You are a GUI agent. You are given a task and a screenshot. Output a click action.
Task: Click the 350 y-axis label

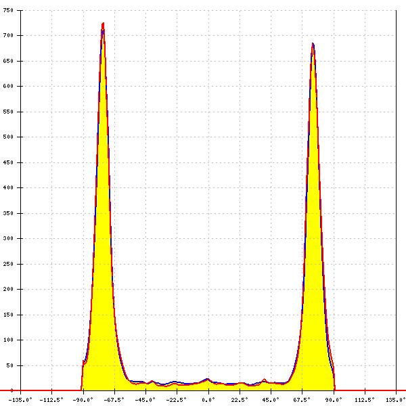[x=8, y=213]
